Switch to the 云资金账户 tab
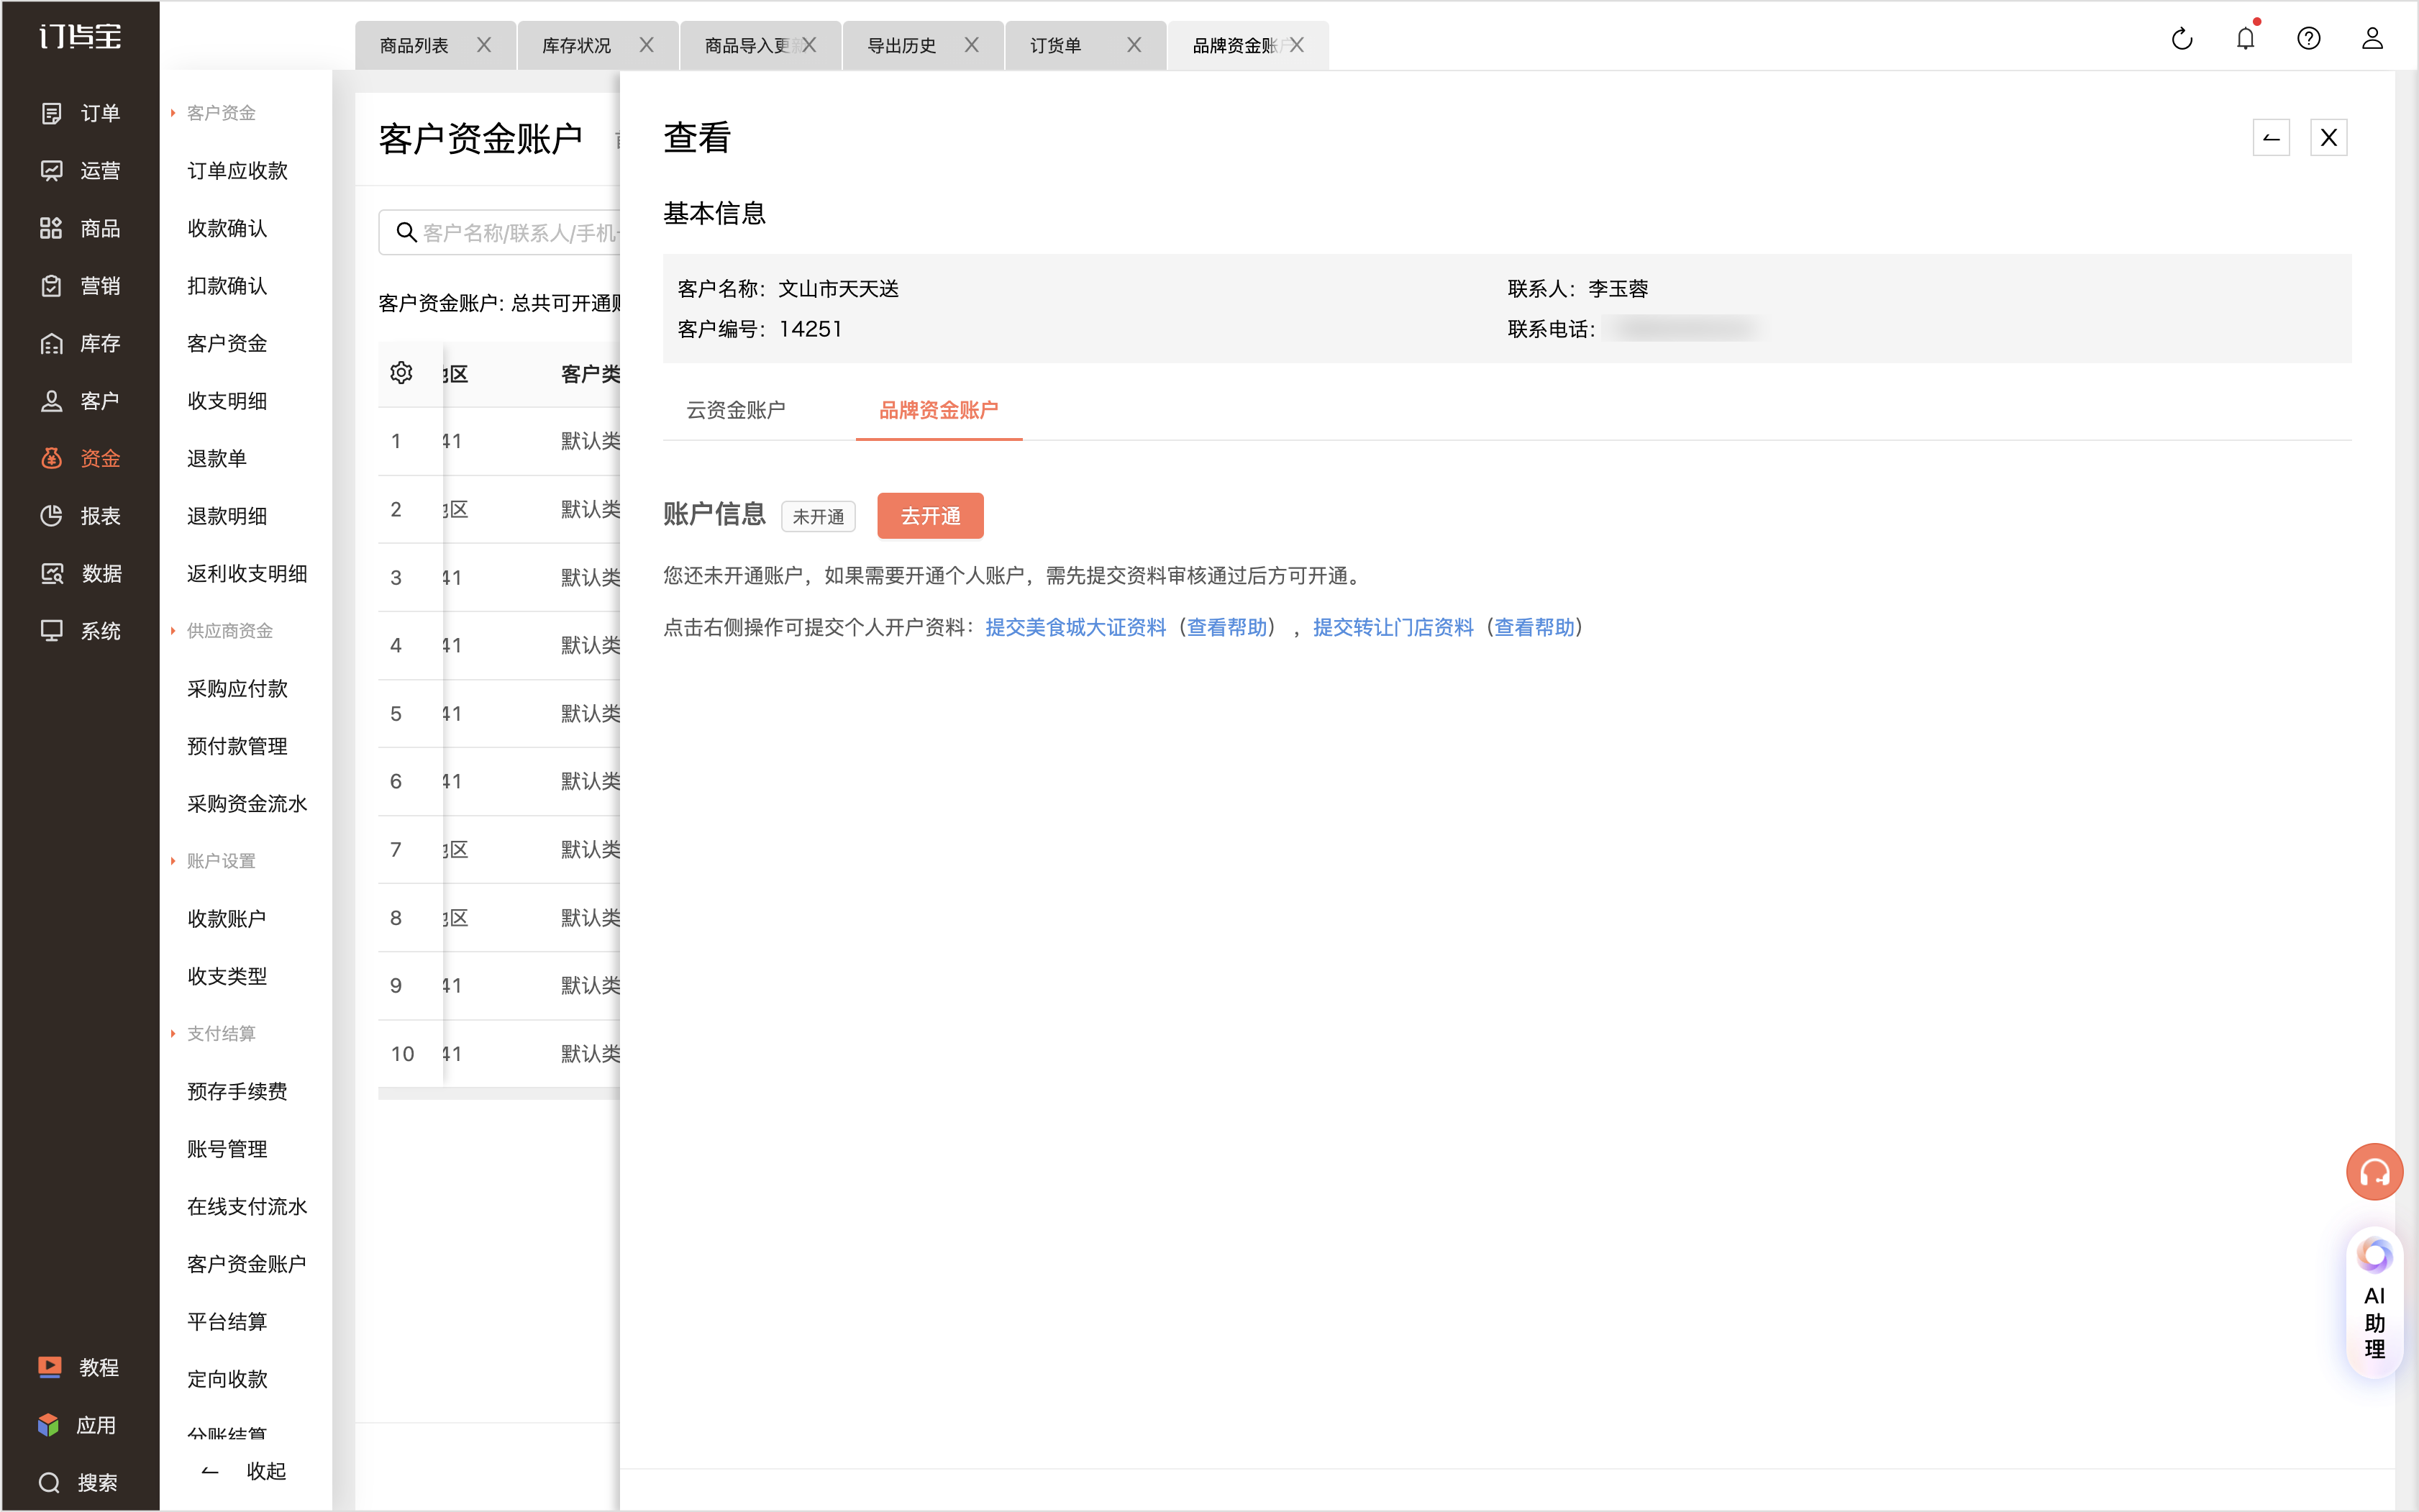Image resolution: width=2419 pixels, height=1512 pixels. tap(736, 410)
